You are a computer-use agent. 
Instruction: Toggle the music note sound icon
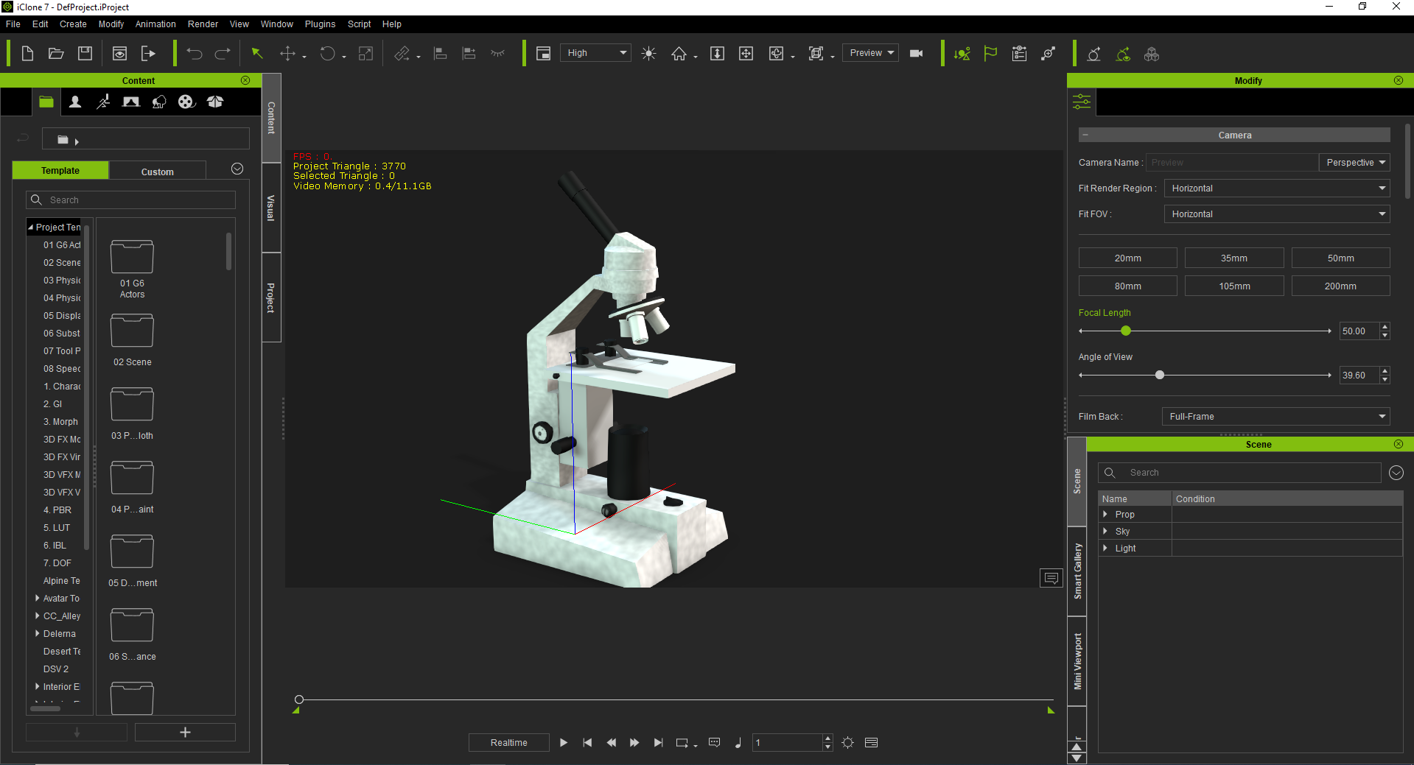(738, 742)
